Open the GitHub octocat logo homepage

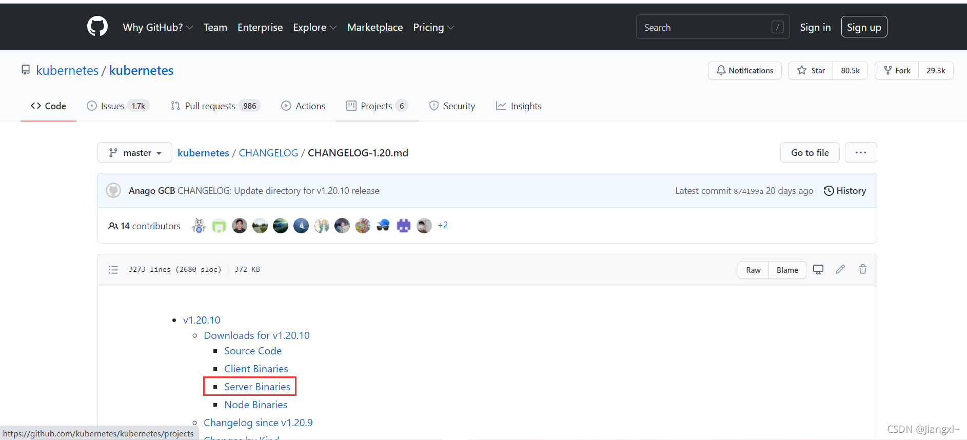pyautogui.click(x=97, y=26)
